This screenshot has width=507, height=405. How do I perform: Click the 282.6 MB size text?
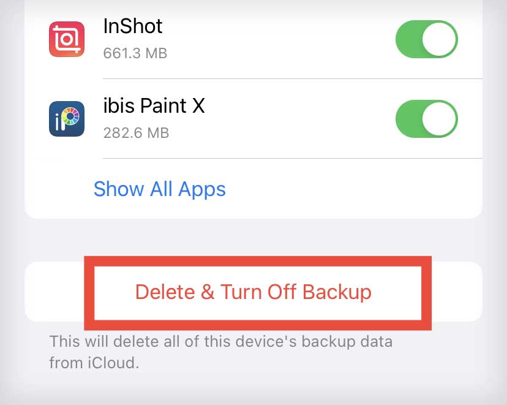click(x=136, y=133)
